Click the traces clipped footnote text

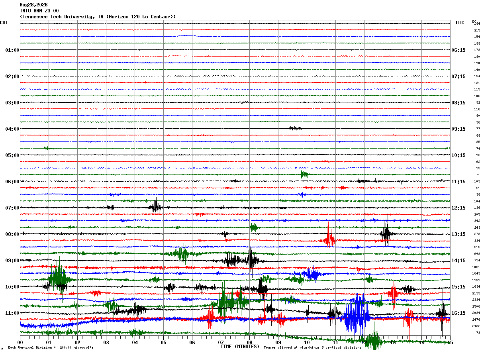pyautogui.click(x=312, y=347)
